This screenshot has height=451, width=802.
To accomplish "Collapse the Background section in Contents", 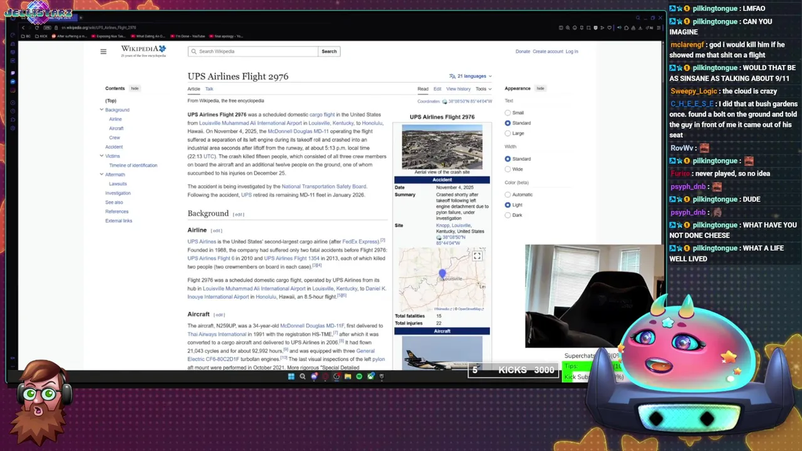I will 102,110.
